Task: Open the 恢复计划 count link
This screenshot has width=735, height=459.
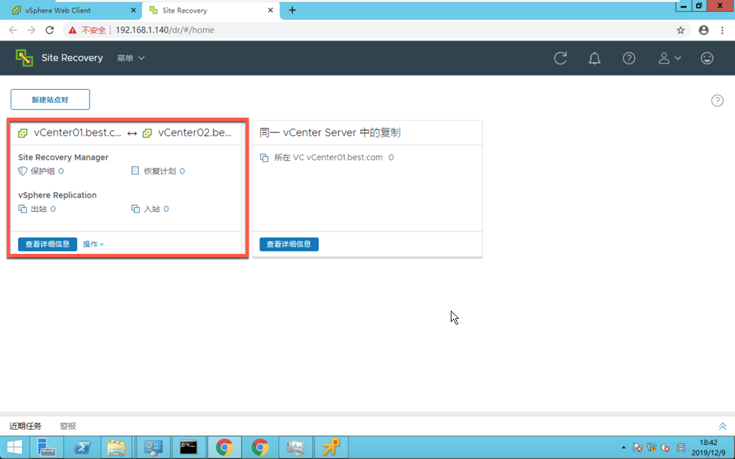Action: coord(183,171)
